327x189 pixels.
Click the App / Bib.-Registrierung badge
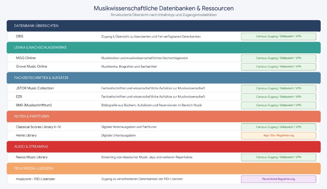(x=278, y=135)
